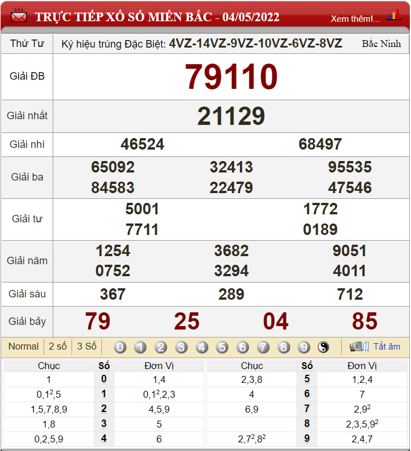Toggle Tắt âm to mute sound
Viewport: 411px width, 451px height.
pyautogui.click(x=387, y=347)
